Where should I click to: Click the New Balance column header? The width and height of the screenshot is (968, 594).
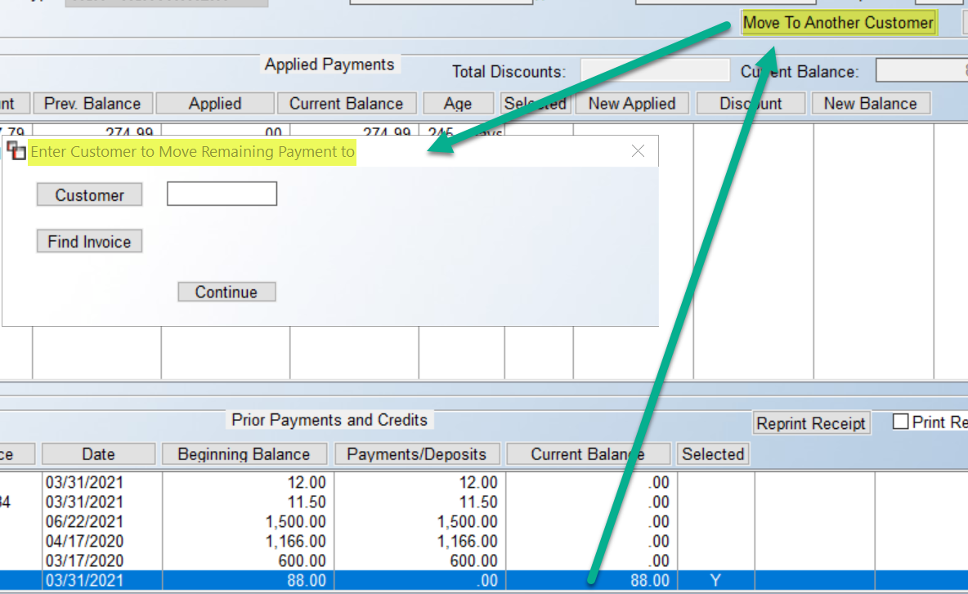pos(871,103)
